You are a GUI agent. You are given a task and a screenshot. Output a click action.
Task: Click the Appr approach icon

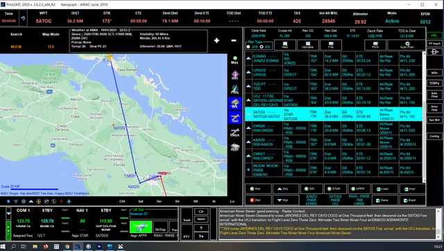pyautogui.click(x=234, y=147)
